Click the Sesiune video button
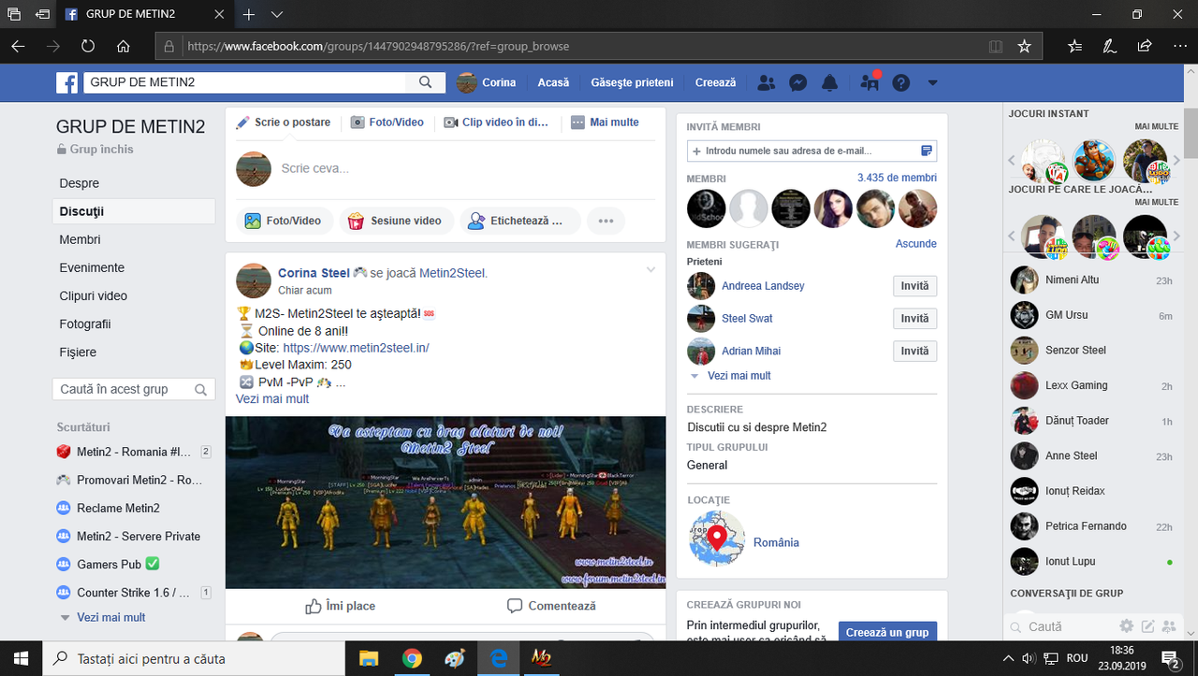The width and height of the screenshot is (1198, 676). coord(396,221)
